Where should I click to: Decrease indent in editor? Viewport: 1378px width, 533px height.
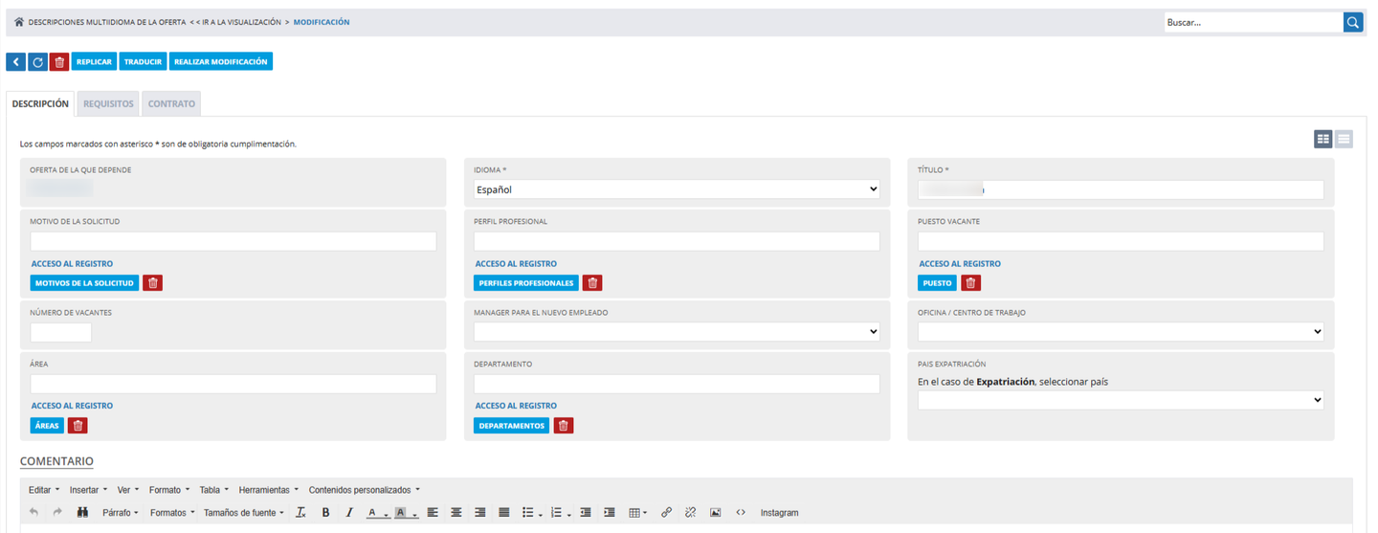pyautogui.click(x=586, y=513)
